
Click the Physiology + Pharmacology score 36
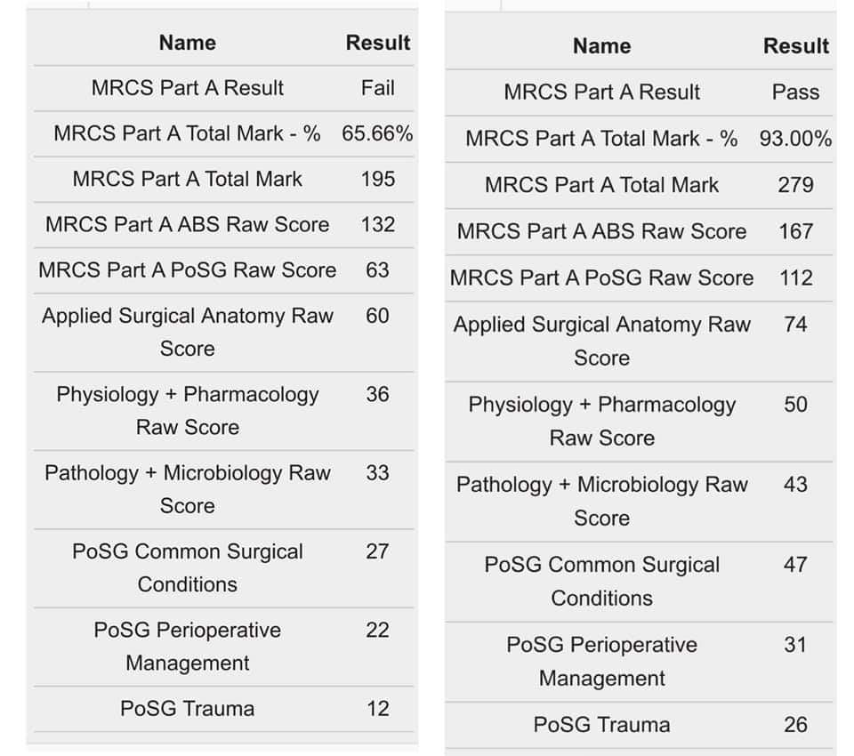377,394
